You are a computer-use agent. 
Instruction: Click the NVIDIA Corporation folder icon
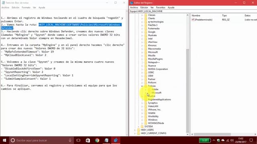[x=146, y=69]
